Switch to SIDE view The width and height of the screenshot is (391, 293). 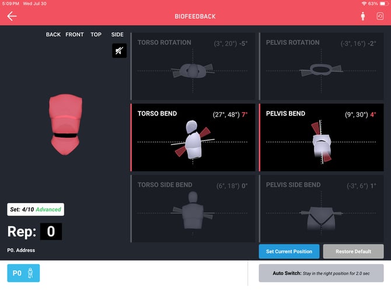pyautogui.click(x=117, y=34)
